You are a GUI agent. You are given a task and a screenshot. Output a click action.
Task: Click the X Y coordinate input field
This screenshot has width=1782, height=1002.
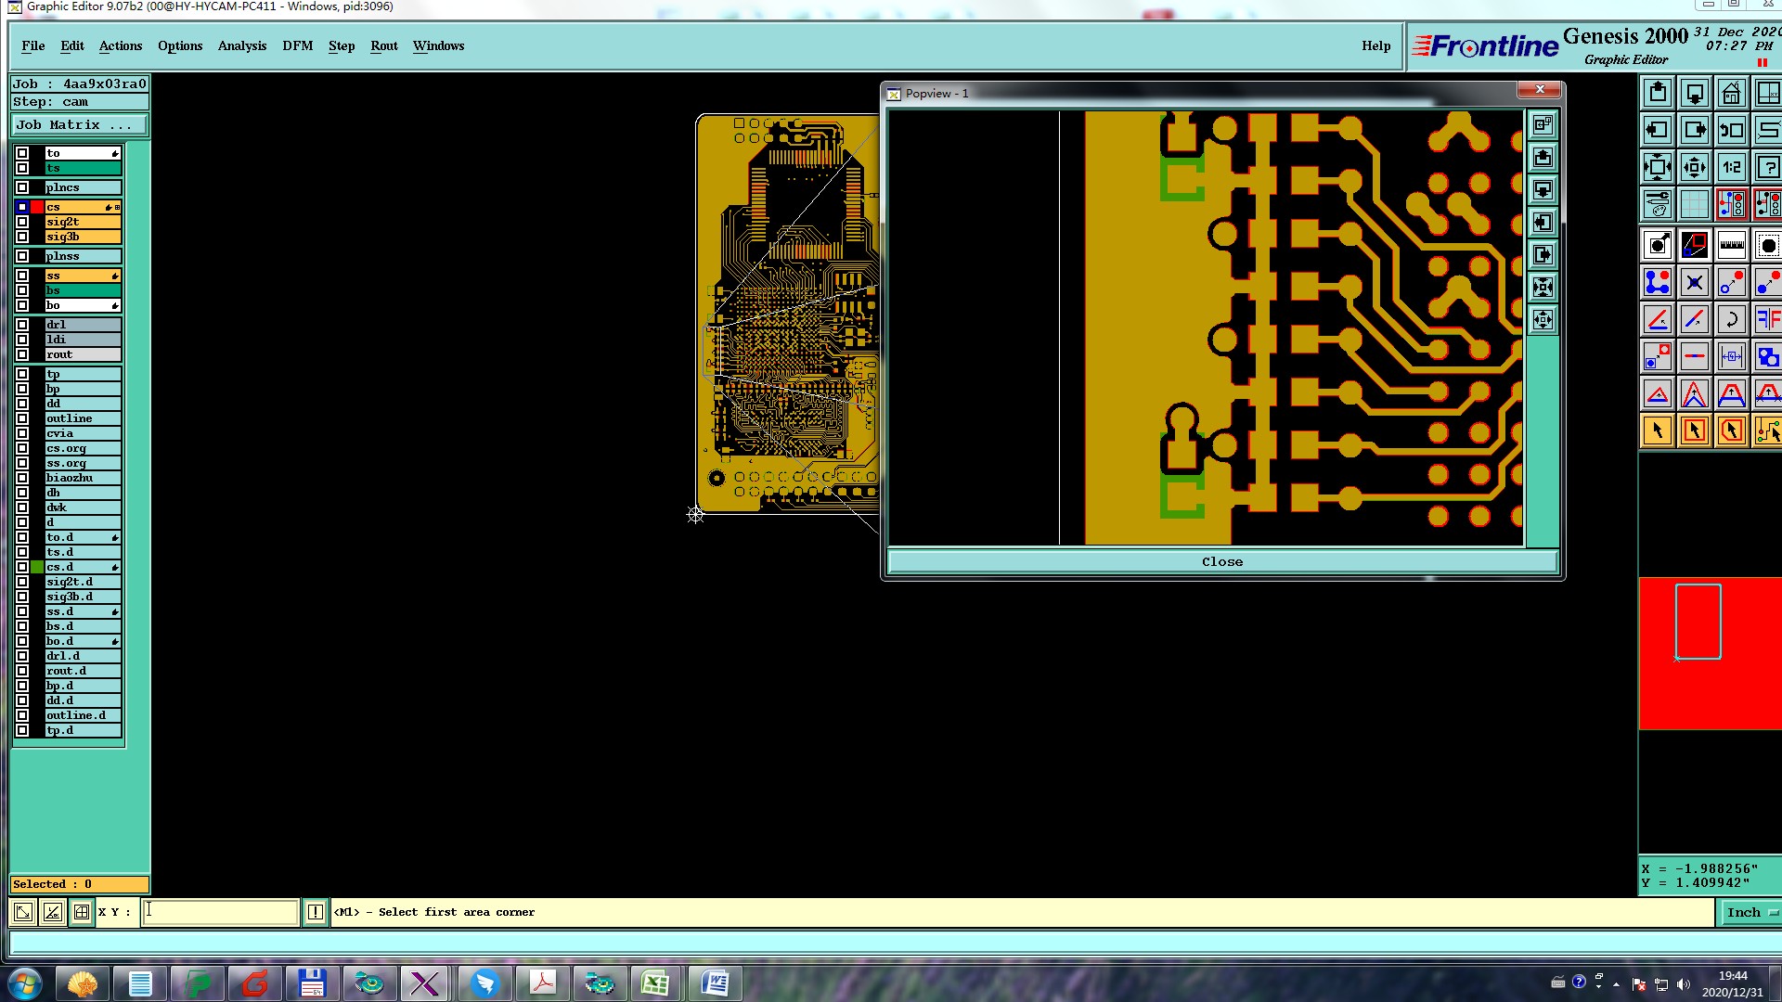pyautogui.click(x=221, y=912)
